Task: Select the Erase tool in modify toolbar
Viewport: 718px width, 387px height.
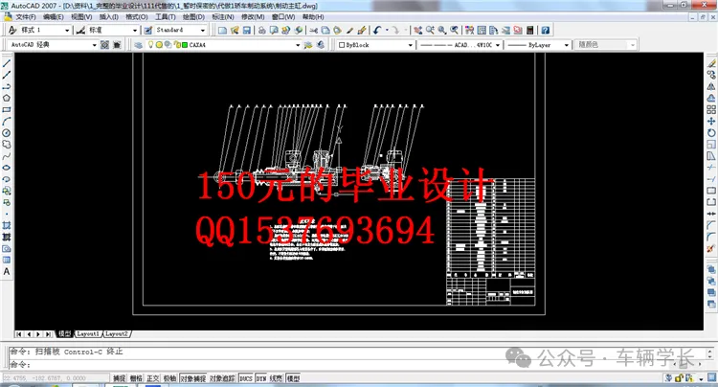Action: [x=711, y=63]
